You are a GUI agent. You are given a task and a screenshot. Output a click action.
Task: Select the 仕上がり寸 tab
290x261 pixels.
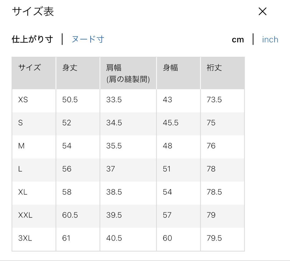point(32,39)
